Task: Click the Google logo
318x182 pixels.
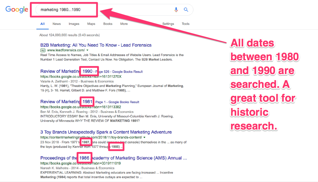Action: coord(17,10)
